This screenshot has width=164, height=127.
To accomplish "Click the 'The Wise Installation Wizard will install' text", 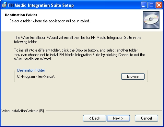I will 78,40.
